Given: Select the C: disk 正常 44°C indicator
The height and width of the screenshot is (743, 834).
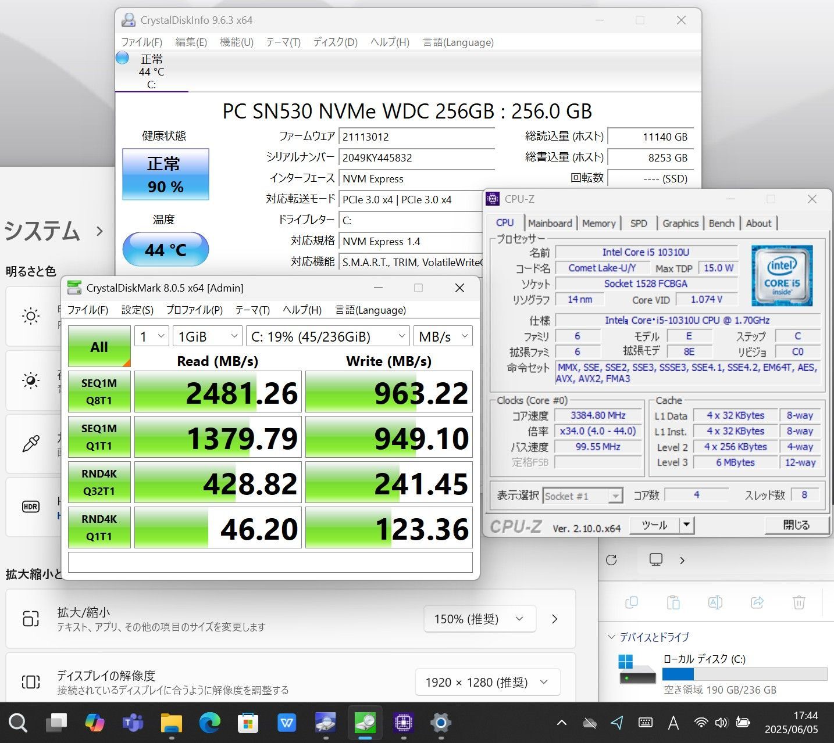Looking at the screenshot, I should pos(151,71).
